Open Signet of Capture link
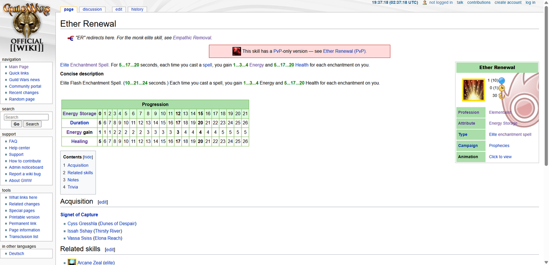This screenshot has height=265, width=549. [79, 215]
